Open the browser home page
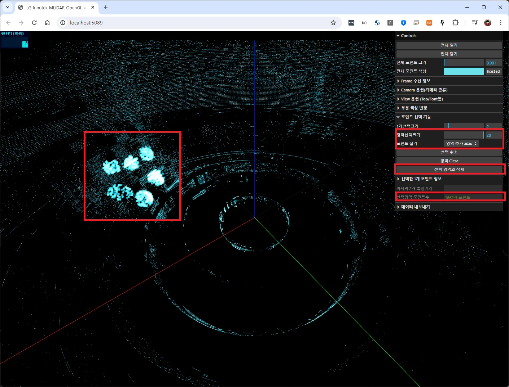Image resolution: width=509 pixels, height=387 pixels. [47, 23]
